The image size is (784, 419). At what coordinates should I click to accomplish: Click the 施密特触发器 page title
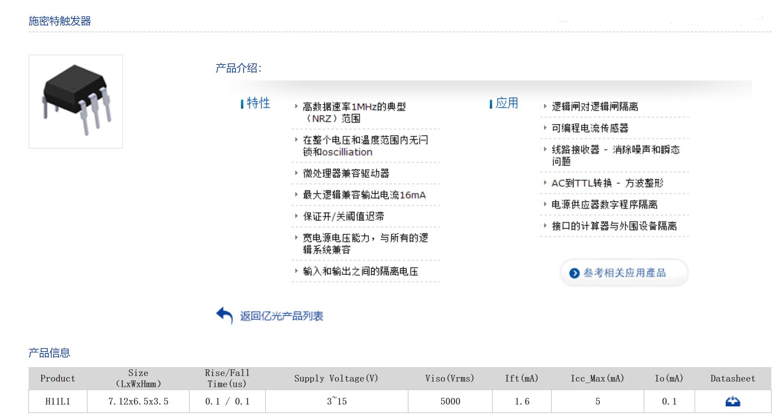point(60,21)
